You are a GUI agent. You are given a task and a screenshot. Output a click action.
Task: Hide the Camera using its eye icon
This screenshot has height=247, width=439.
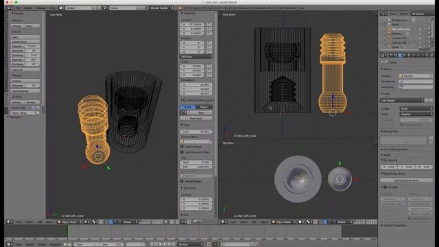pos(420,34)
